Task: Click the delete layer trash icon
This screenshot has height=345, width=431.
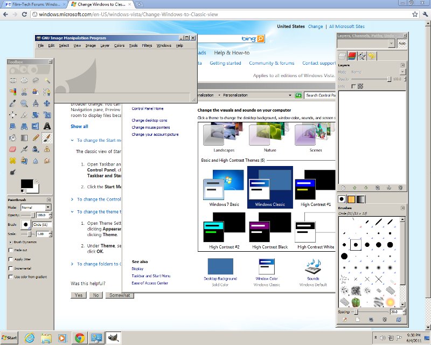Action: tap(400, 188)
